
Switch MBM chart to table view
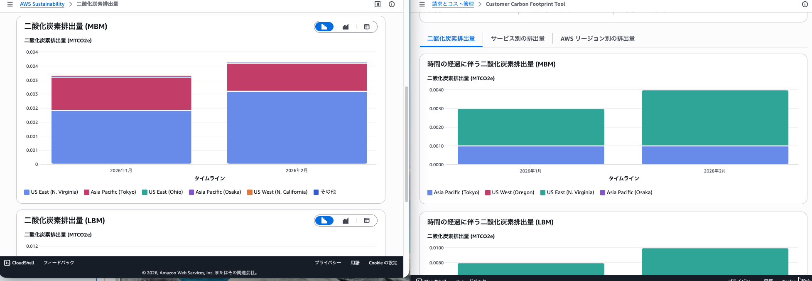367,27
